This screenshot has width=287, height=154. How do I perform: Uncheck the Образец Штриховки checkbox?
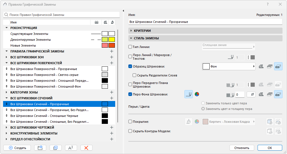130,66
